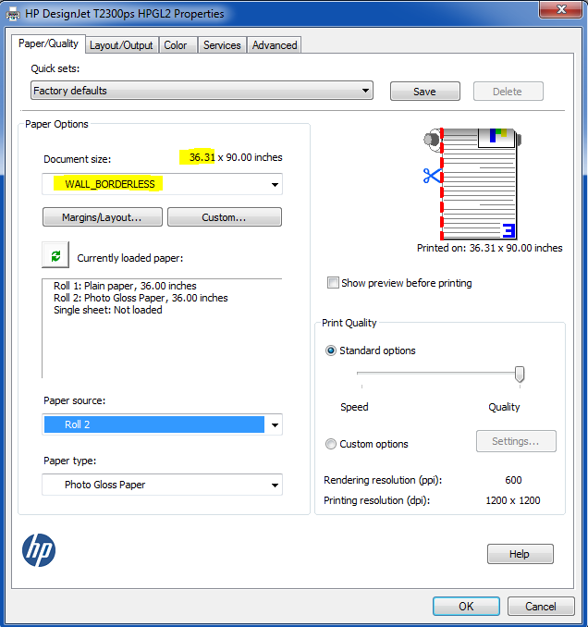Click the Printed on size text
Viewport: 588px width, 627px height.
point(490,248)
